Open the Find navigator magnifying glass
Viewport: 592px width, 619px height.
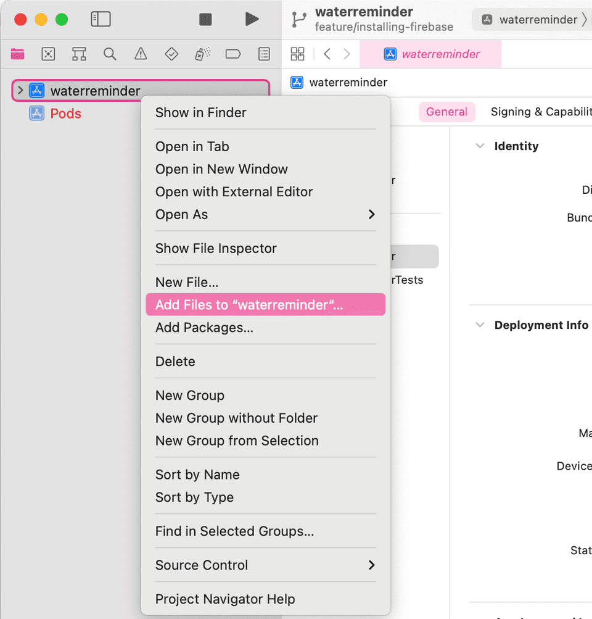pos(110,54)
